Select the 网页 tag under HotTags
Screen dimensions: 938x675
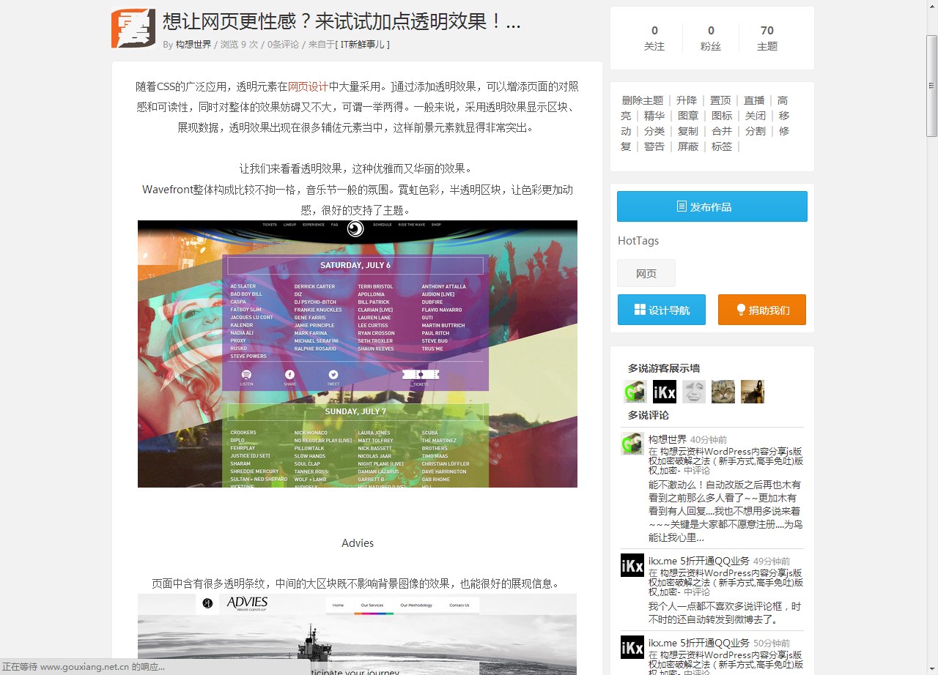coord(646,273)
